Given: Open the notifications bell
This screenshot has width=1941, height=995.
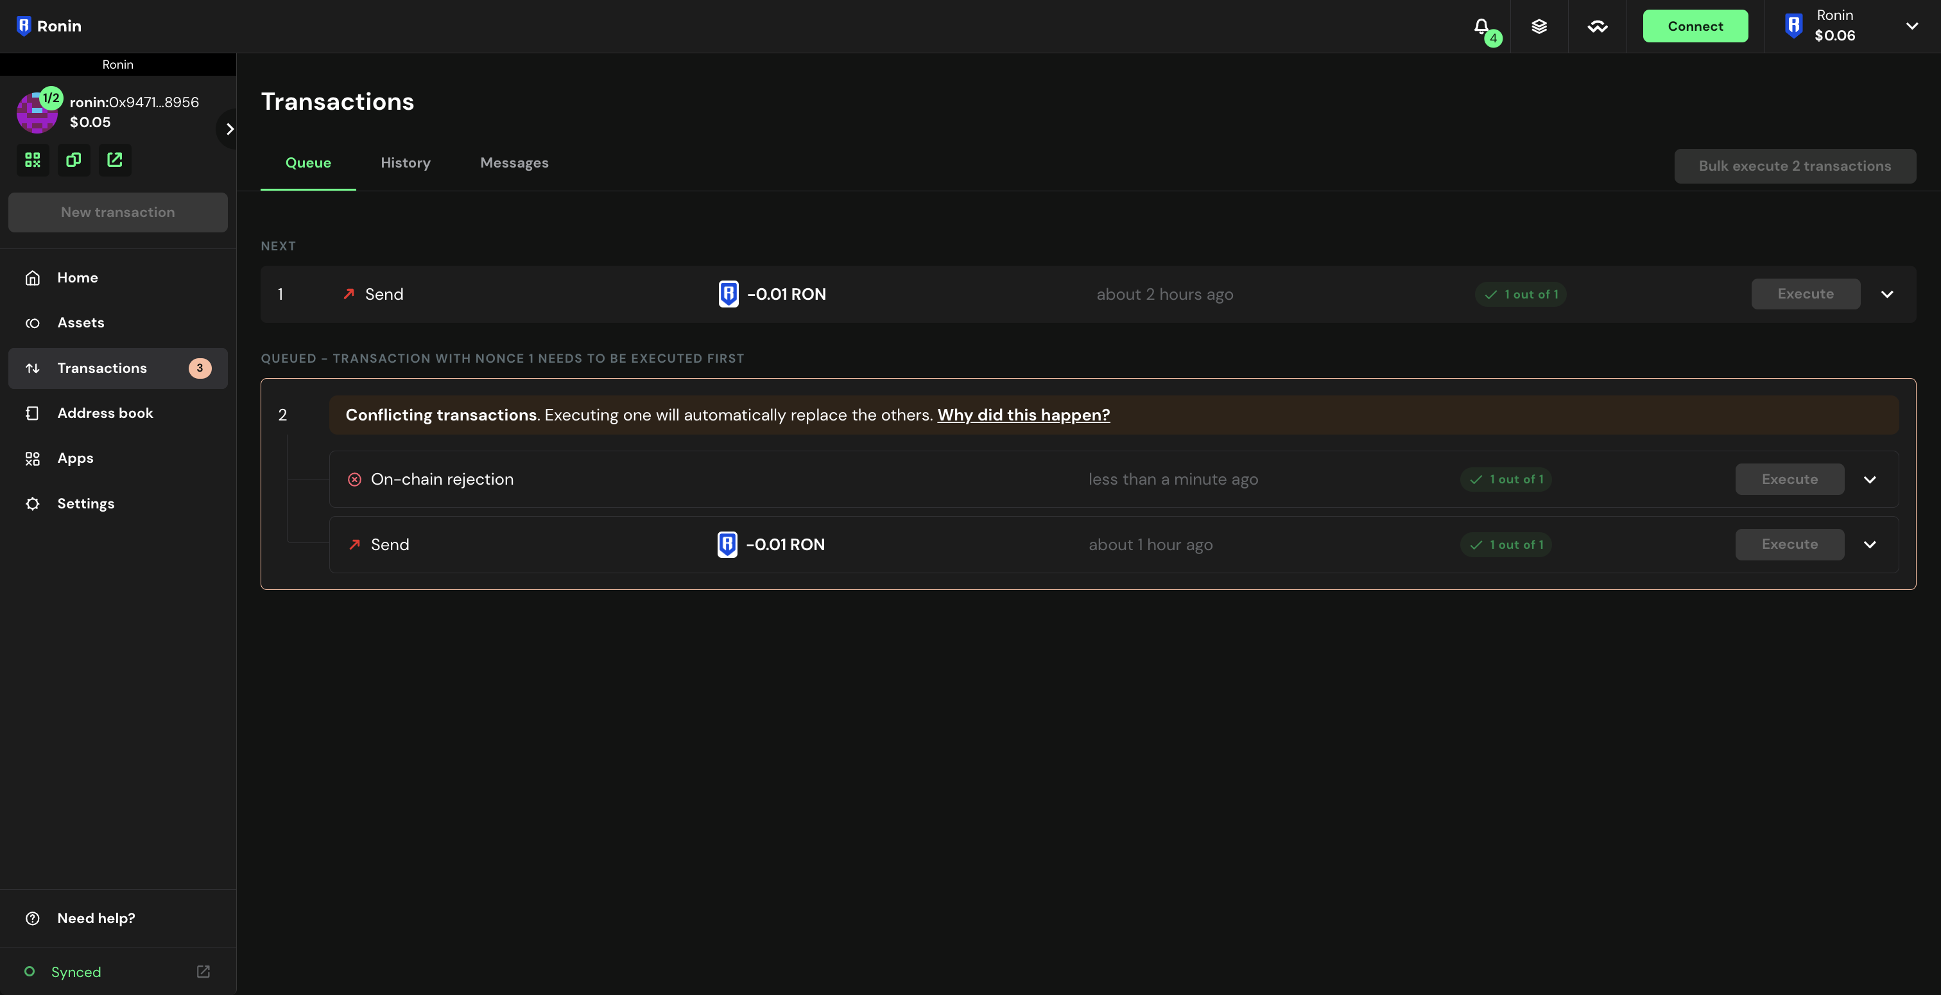Looking at the screenshot, I should click(1481, 26).
